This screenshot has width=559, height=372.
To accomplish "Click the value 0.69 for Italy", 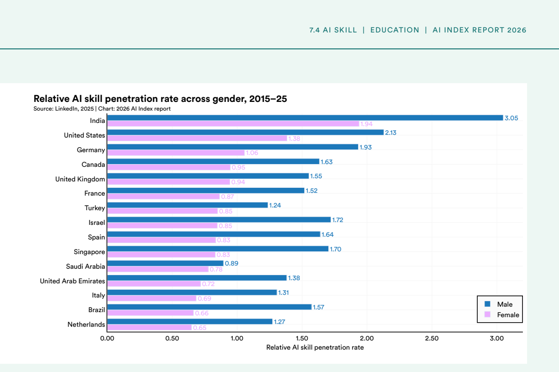I will pos(204,298).
